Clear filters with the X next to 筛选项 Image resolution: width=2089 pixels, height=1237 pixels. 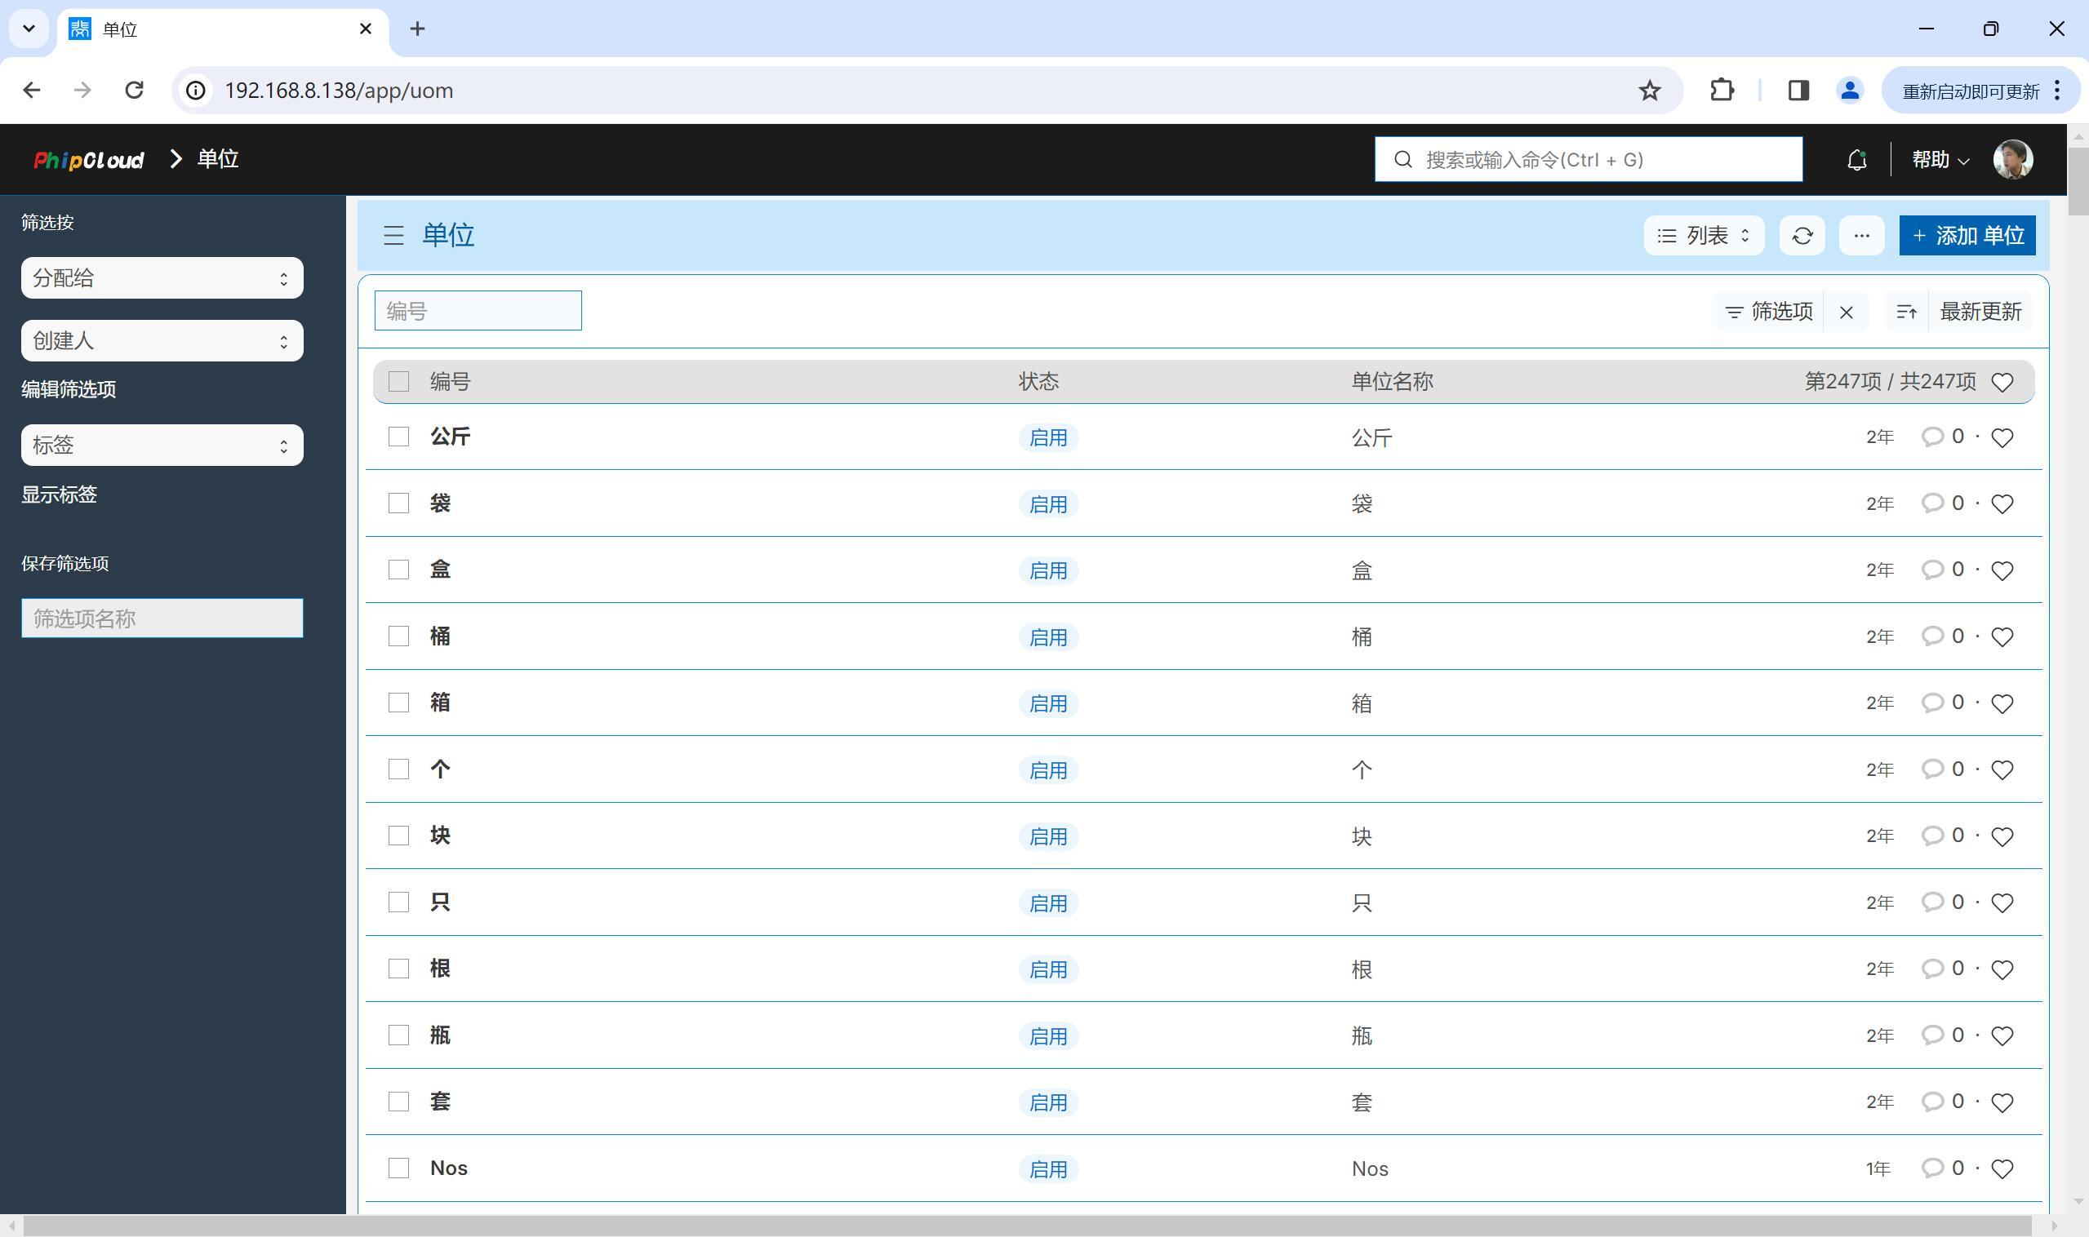coord(1847,312)
